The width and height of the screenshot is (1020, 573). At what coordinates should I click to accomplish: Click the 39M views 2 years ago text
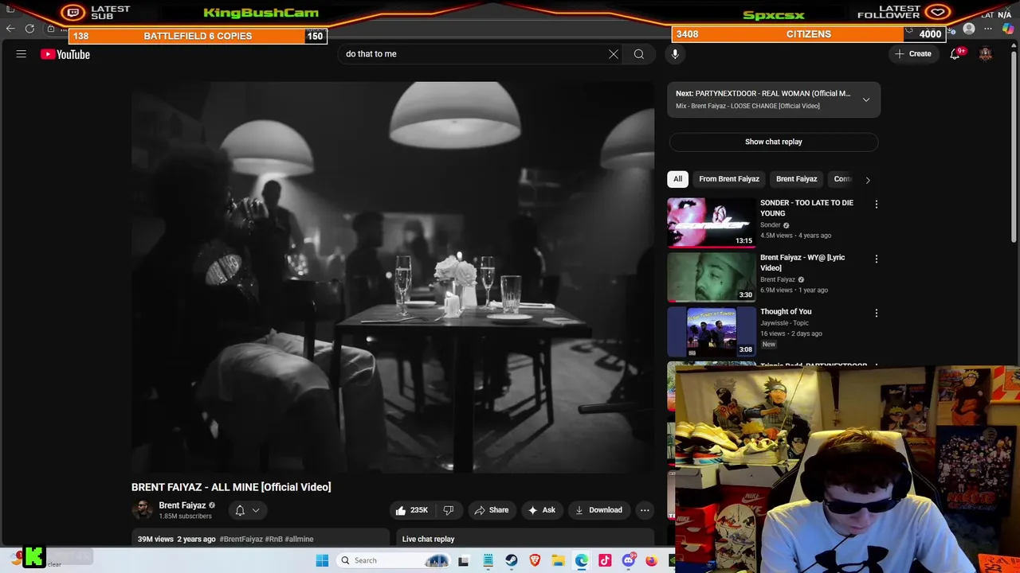pos(177,539)
